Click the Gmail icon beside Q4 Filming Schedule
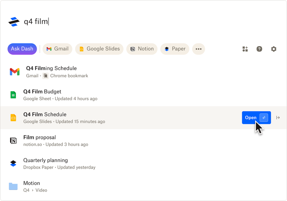 click(14, 71)
